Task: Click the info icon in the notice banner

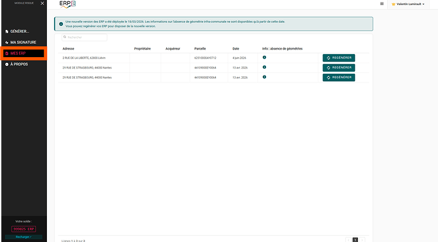Action: (61, 24)
